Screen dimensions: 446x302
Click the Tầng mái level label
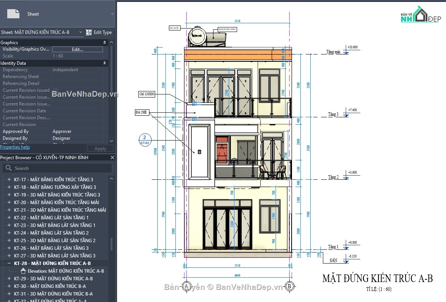[x=333, y=52]
